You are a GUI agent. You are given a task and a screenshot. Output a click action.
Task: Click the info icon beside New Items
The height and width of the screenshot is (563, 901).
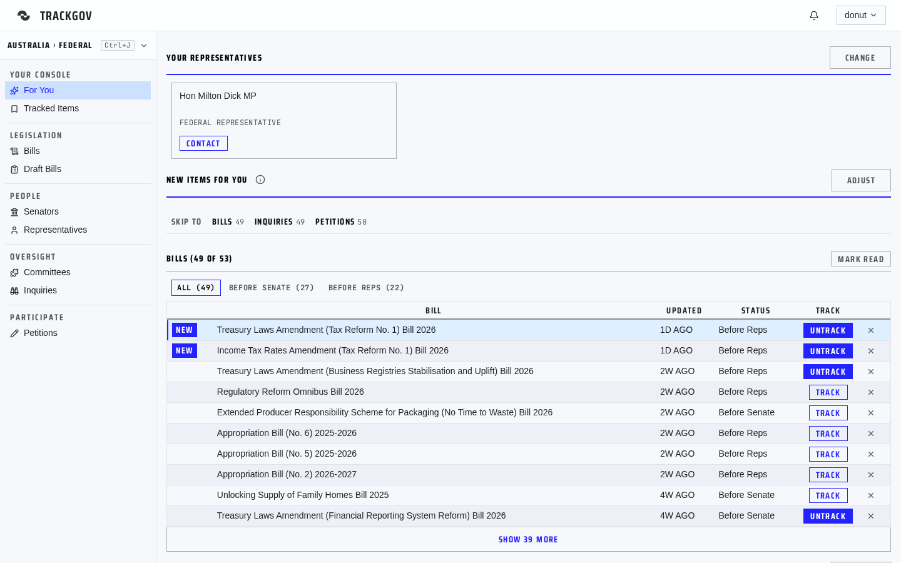[260, 180]
